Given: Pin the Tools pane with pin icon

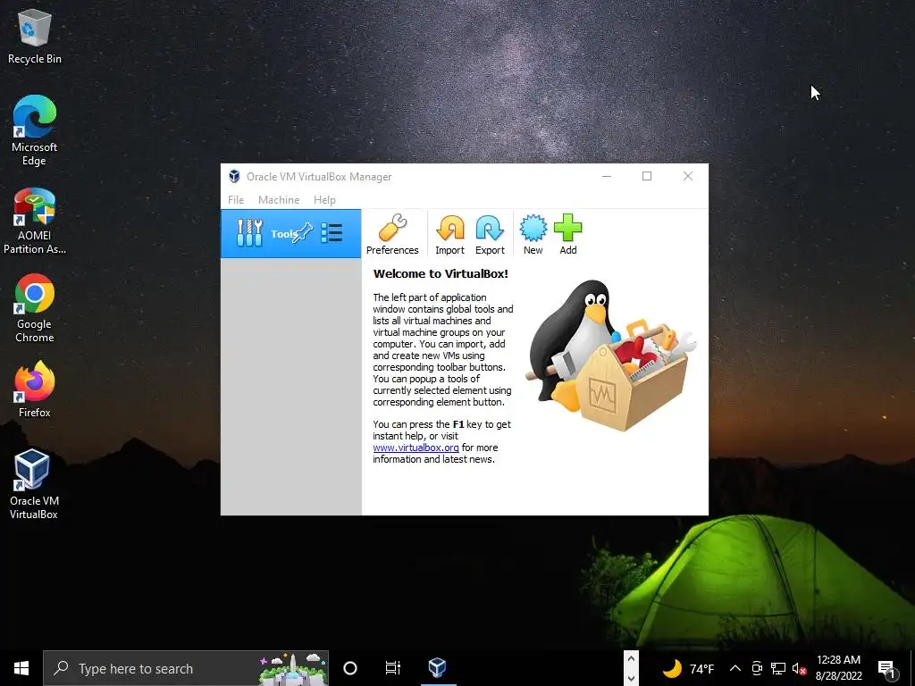Looking at the screenshot, I should click(304, 233).
